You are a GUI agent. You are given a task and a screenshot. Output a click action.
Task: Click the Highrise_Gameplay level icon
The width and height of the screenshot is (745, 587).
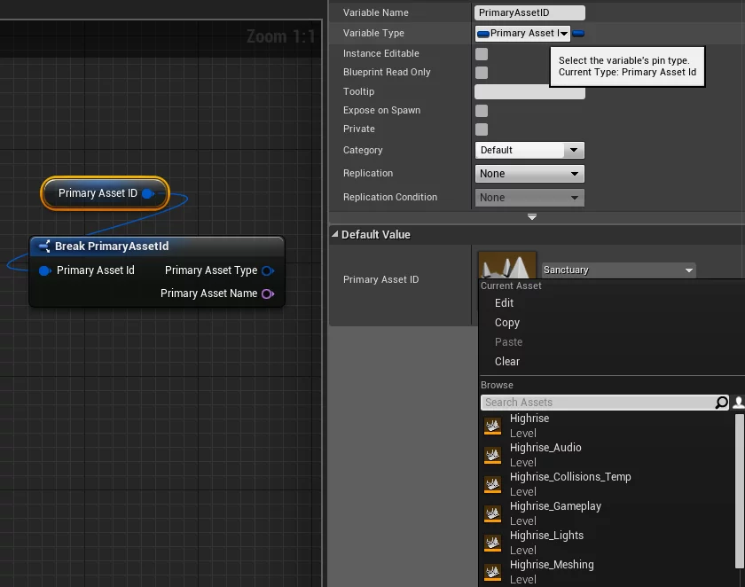(492, 514)
